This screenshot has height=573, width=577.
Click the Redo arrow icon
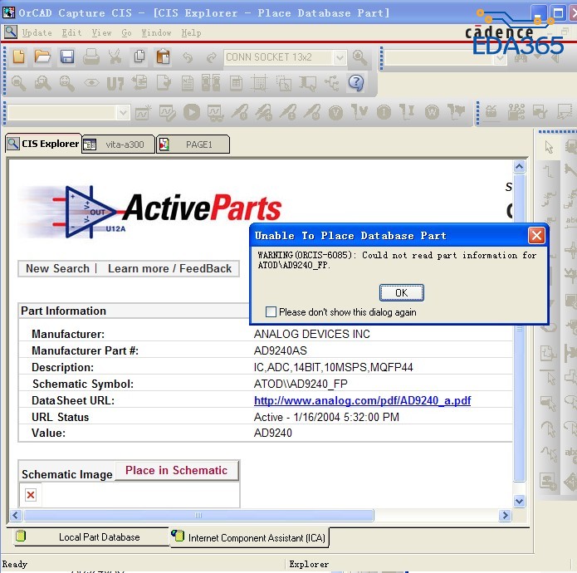tap(211, 57)
